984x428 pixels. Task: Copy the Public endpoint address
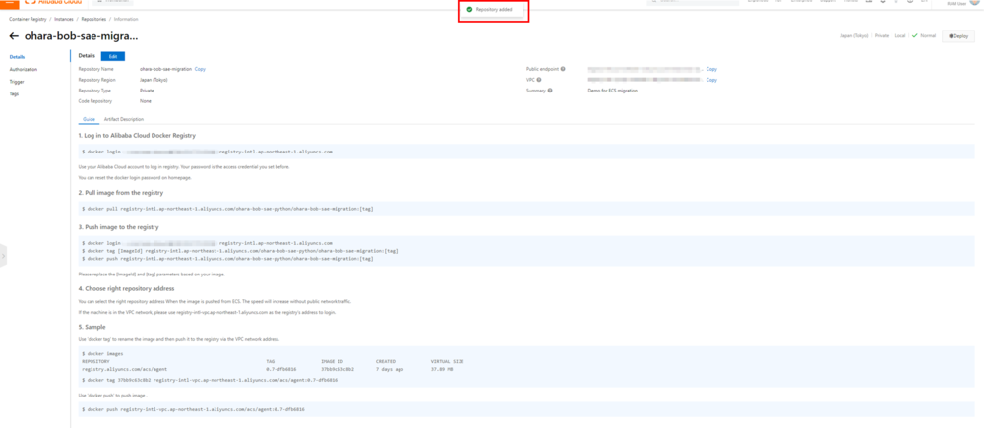pyautogui.click(x=711, y=69)
